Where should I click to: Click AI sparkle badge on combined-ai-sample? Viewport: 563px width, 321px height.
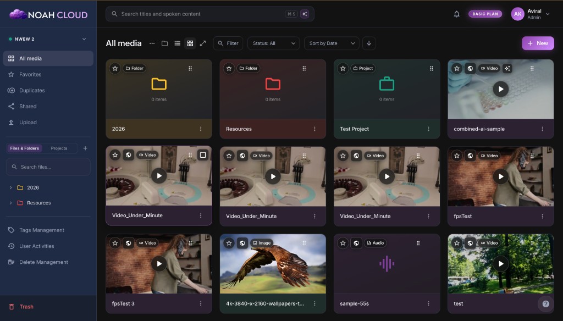[507, 68]
